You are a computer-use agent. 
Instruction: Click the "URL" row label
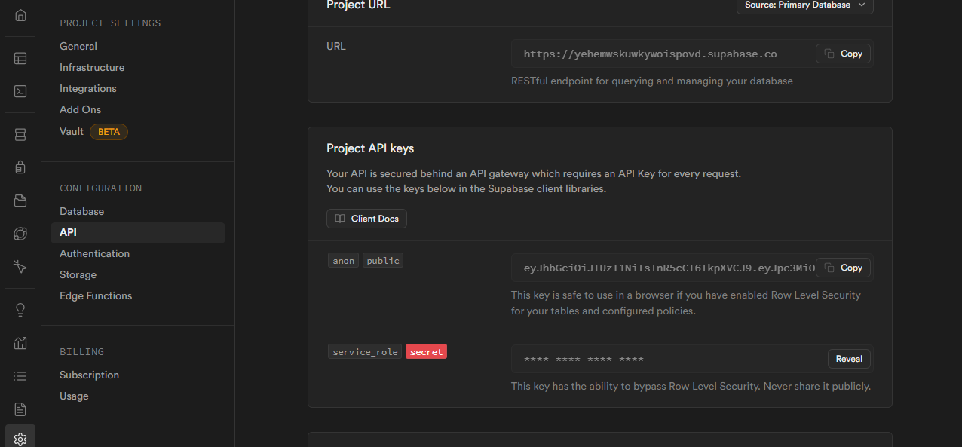tap(336, 46)
